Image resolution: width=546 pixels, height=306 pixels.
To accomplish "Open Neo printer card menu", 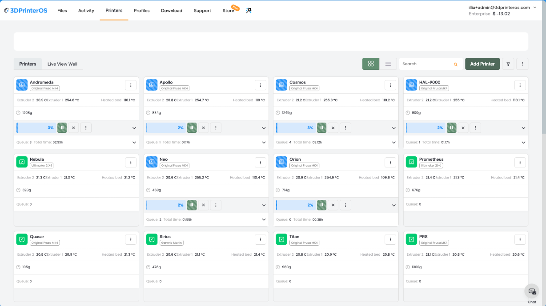I will 260,162.
